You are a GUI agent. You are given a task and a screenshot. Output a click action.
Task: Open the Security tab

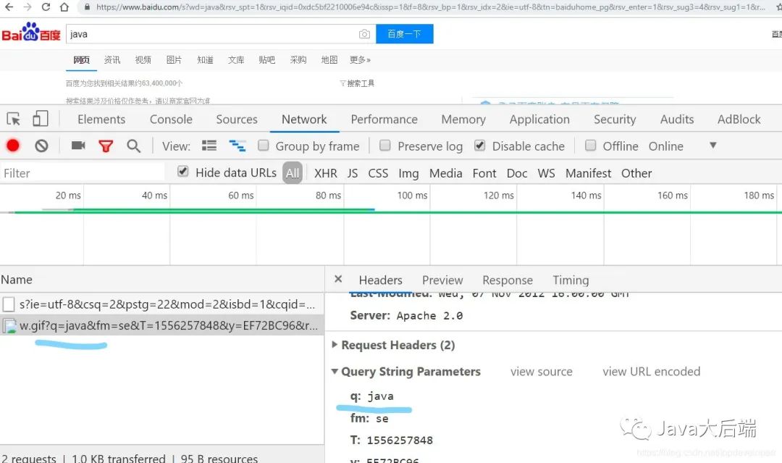coord(615,120)
